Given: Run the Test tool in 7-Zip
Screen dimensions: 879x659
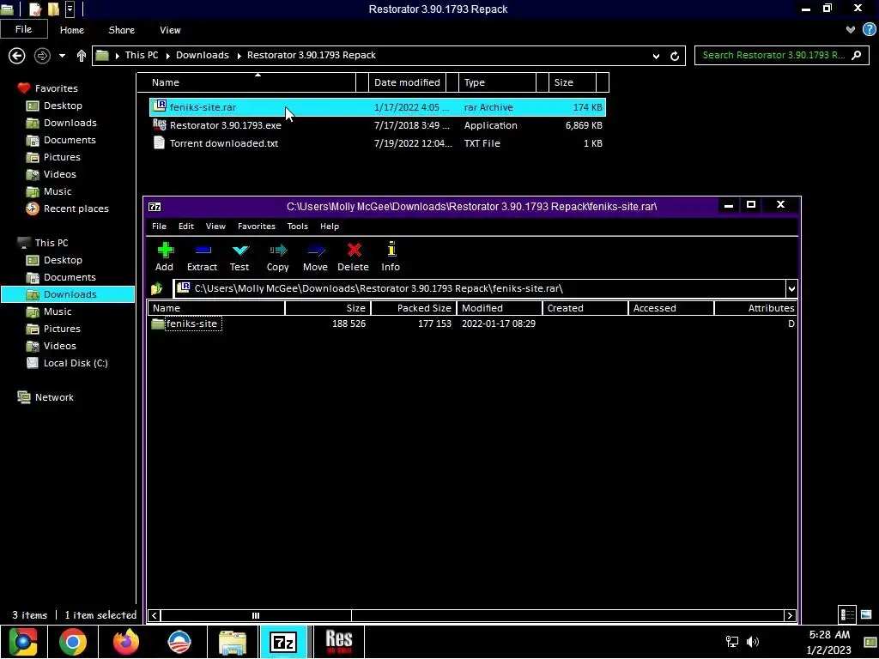Looking at the screenshot, I should pyautogui.click(x=239, y=257).
